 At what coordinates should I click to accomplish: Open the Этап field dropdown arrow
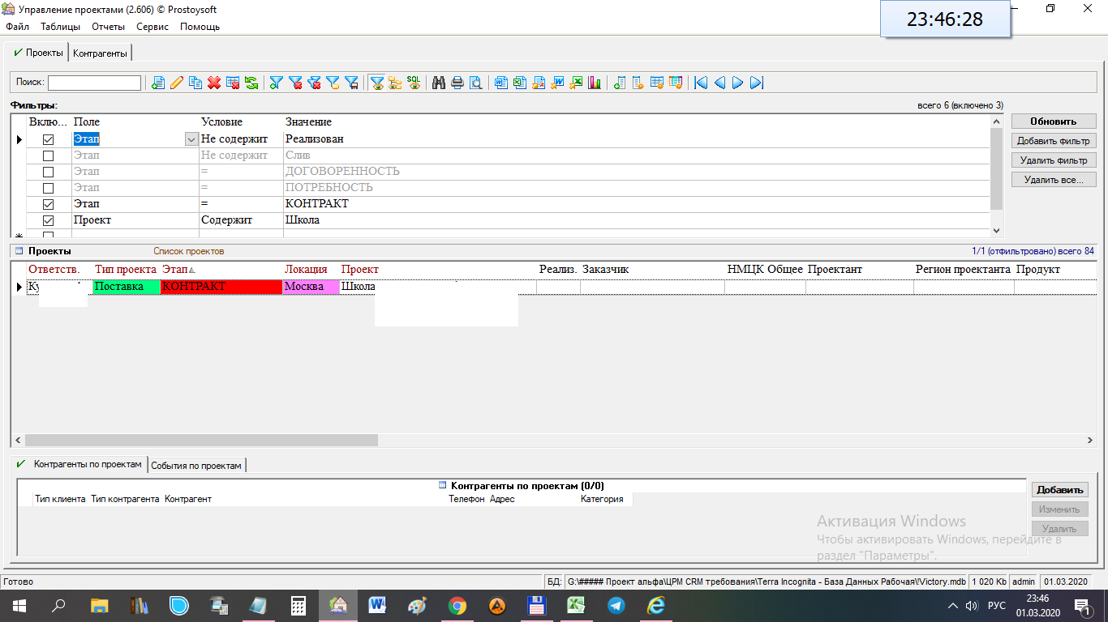191,139
